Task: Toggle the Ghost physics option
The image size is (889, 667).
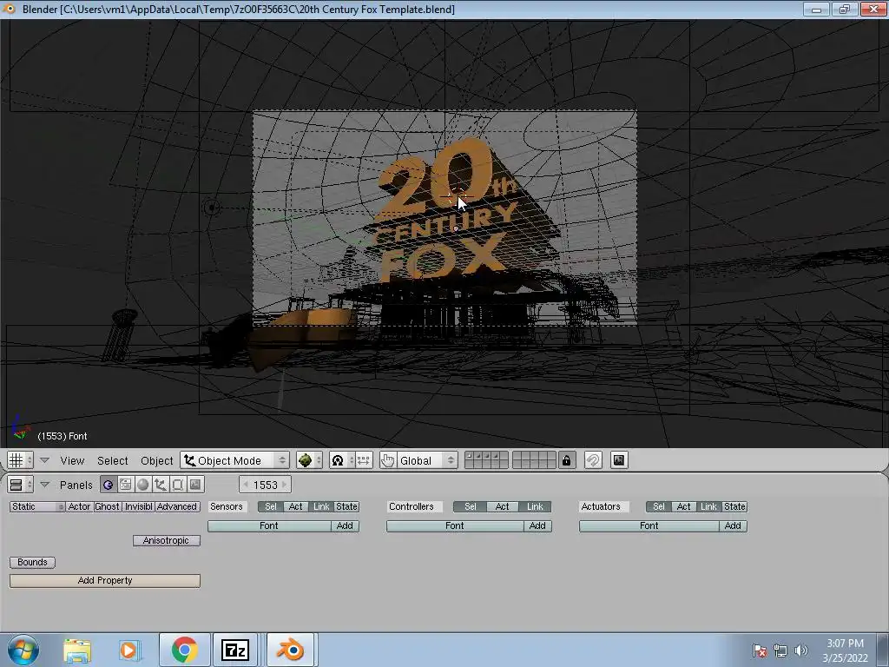Action: tap(107, 506)
